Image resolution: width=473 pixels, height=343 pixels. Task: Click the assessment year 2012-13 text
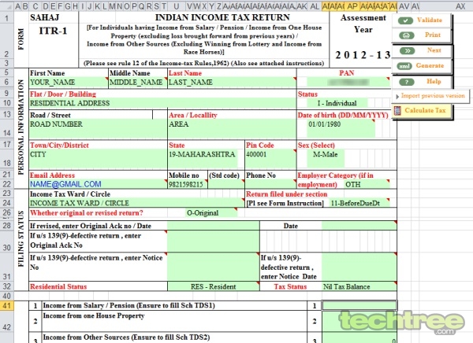click(363, 55)
